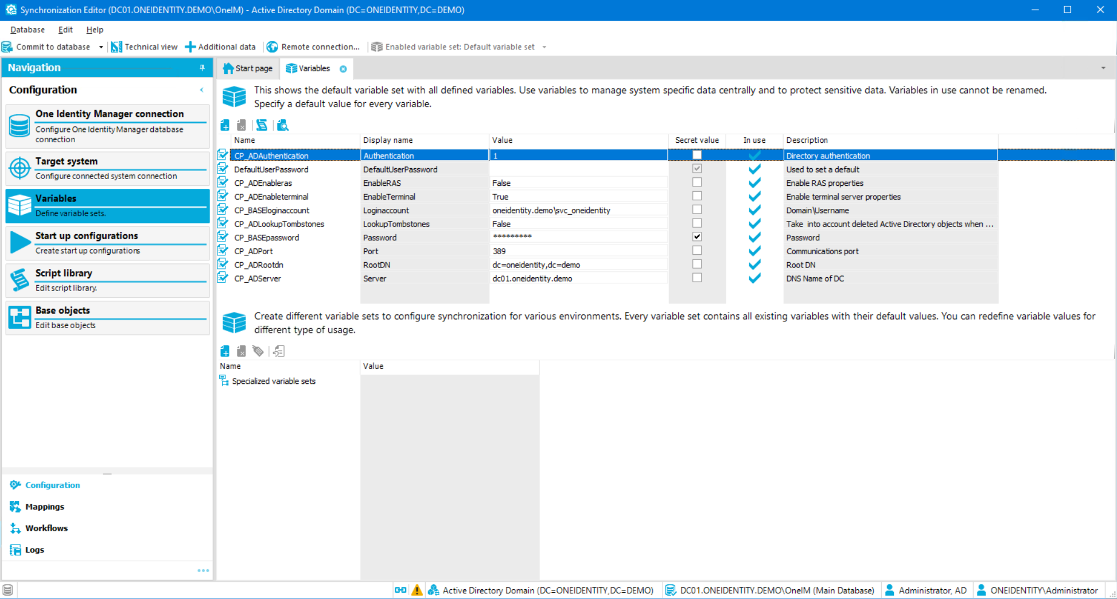This screenshot has height=599, width=1117.
Task: Open the Edit menu
Action: coord(65,30)
